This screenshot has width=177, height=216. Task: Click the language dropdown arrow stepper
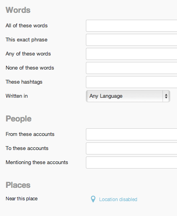[166, 96]
